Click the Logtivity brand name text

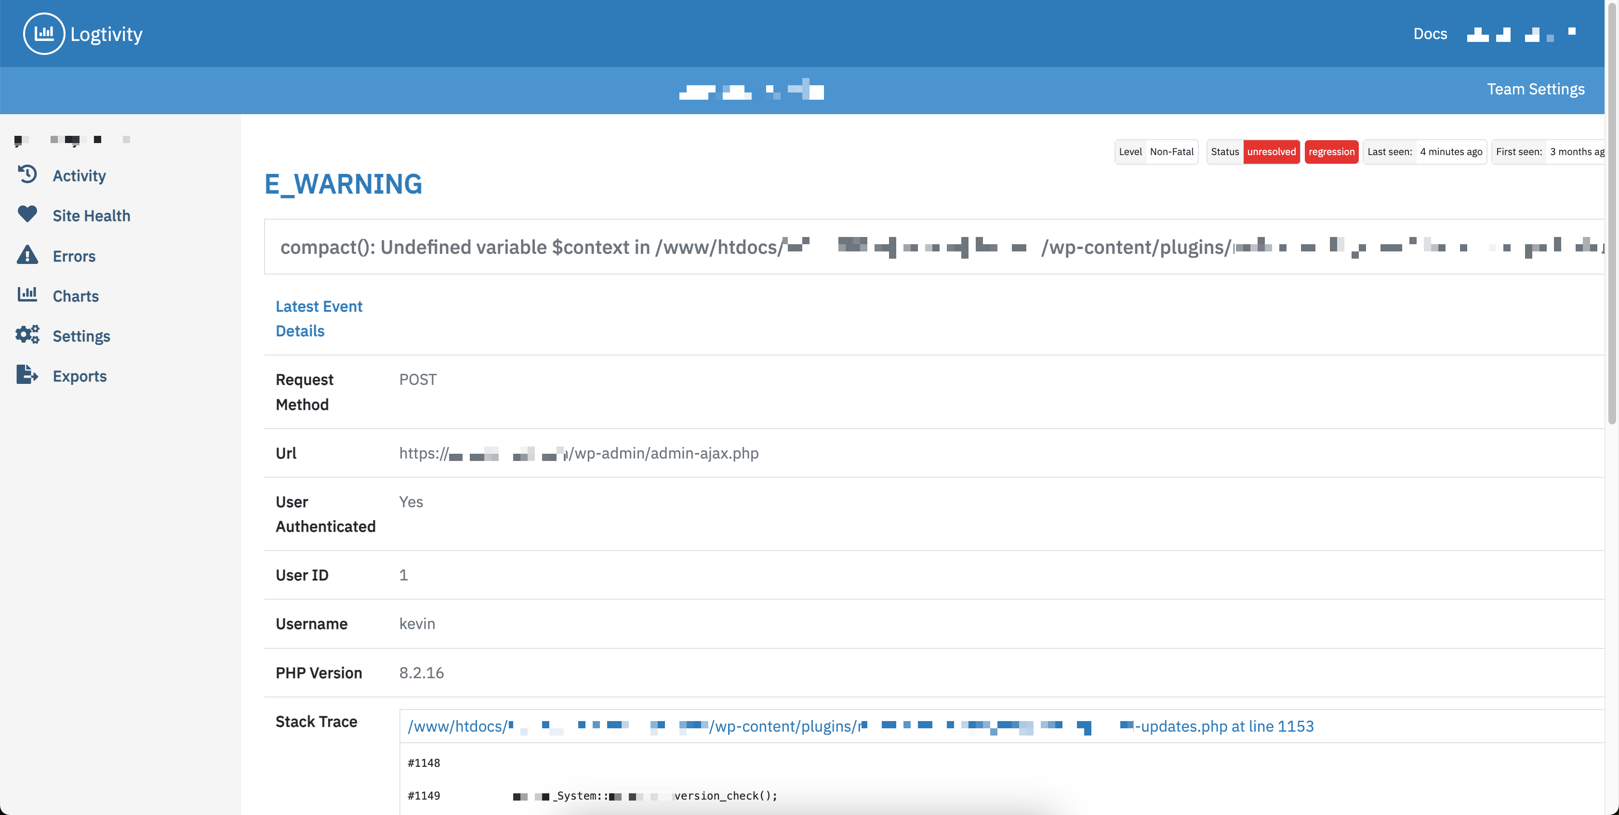pyautogui.click(x=106, y=34)
